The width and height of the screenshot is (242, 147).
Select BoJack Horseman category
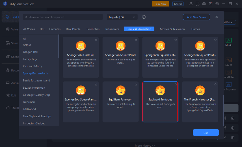click(34, 88)
